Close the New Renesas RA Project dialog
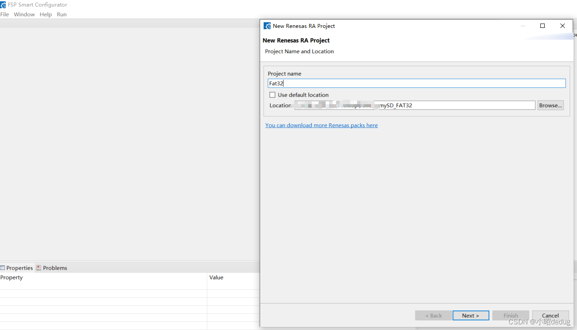Screen dimensions: 577x330 pos(563,26)
